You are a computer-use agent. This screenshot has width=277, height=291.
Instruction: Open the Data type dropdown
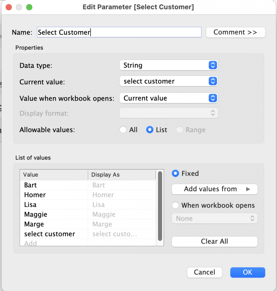(x=168, y=65)
